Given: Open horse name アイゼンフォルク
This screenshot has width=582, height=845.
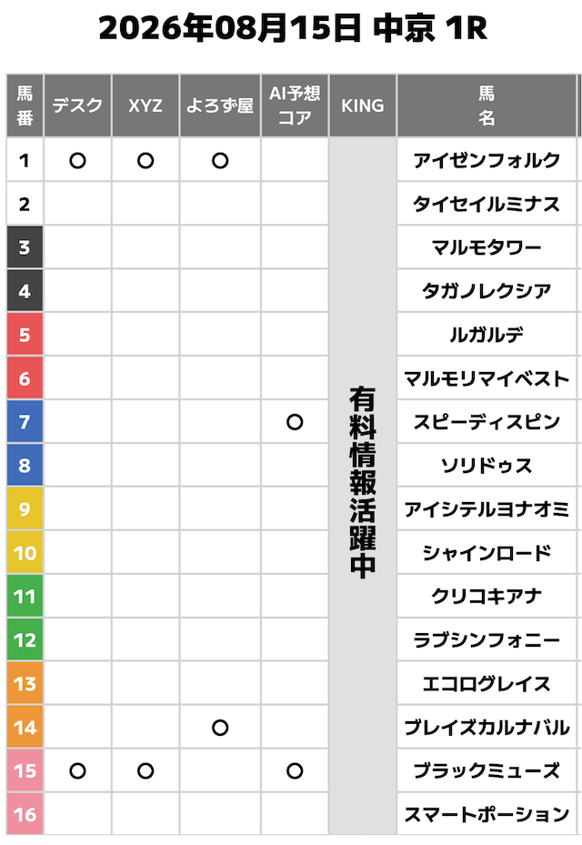Looking at the screenshot, I should tap(487, 161).
